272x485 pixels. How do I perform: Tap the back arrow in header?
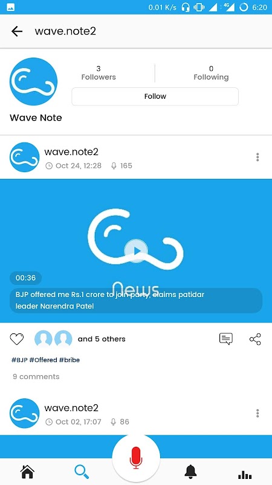[17, 32]
